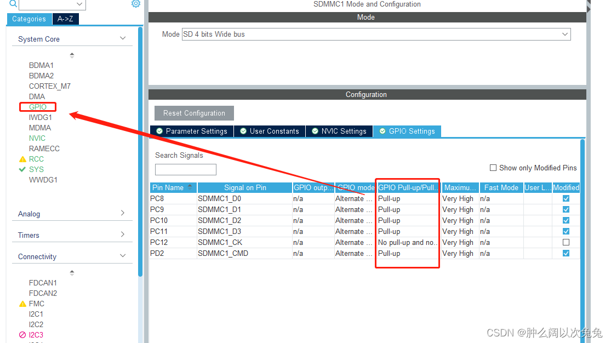Select BDMA2 in the category tree
This screenshot has width=611, height=343.
pyautogui.click(x=41, y=76)
